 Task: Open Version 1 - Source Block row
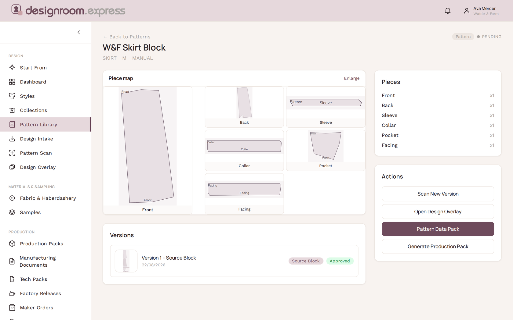coord(234,261)
